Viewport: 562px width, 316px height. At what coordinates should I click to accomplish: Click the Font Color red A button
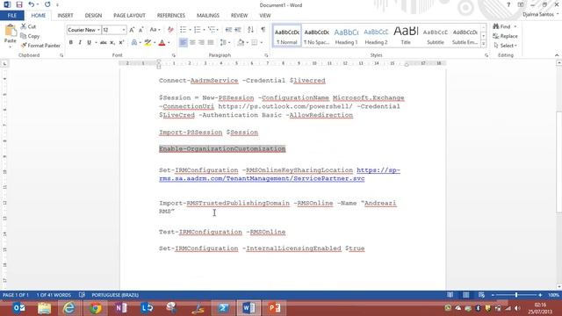162,43
